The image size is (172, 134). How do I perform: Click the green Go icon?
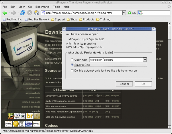pyautogui.click(x=130, y=13)
